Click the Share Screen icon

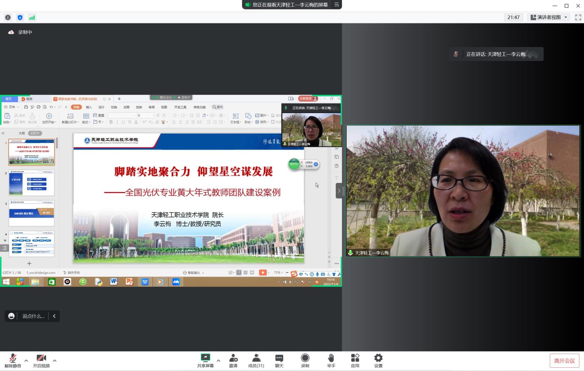pyautogui.click(x=205, y=358)
